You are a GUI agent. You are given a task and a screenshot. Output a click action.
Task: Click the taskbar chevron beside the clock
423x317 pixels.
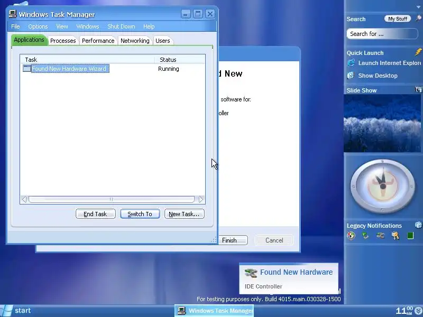pyautogui.click(x=419, y=311)
